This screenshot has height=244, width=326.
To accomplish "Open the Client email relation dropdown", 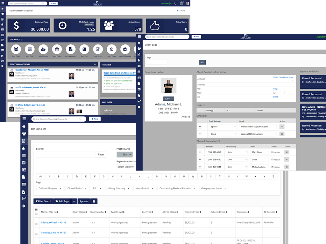I will point(223,134).
